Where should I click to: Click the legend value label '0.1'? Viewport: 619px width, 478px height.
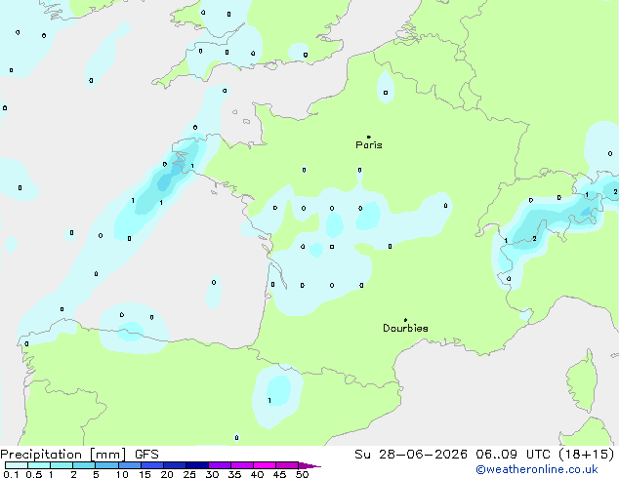click(x=11, y=474)
